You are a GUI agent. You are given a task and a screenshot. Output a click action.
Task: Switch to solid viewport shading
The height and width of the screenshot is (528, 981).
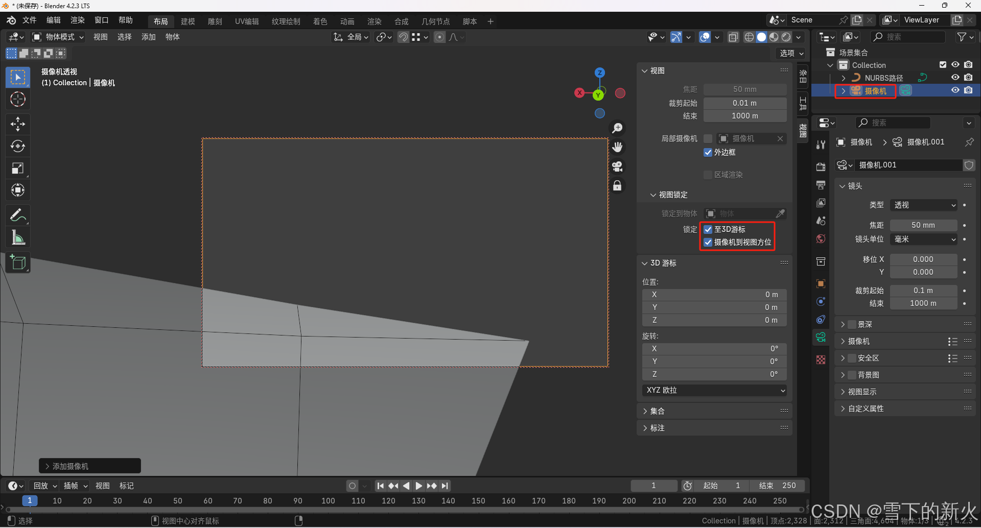coord(761,37)
